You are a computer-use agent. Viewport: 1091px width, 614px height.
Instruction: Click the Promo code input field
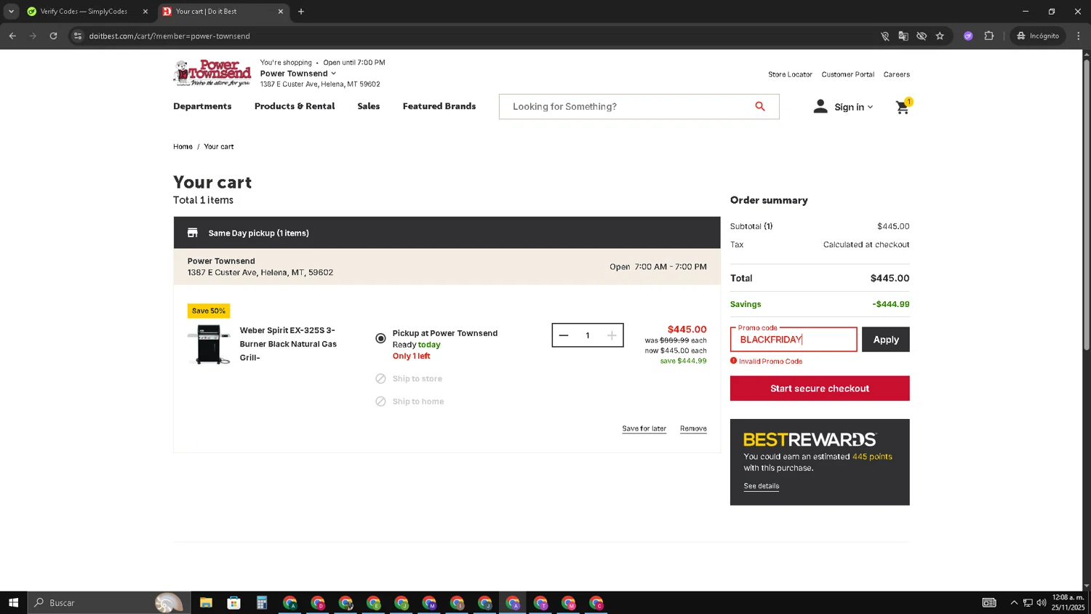click(794, 340)
